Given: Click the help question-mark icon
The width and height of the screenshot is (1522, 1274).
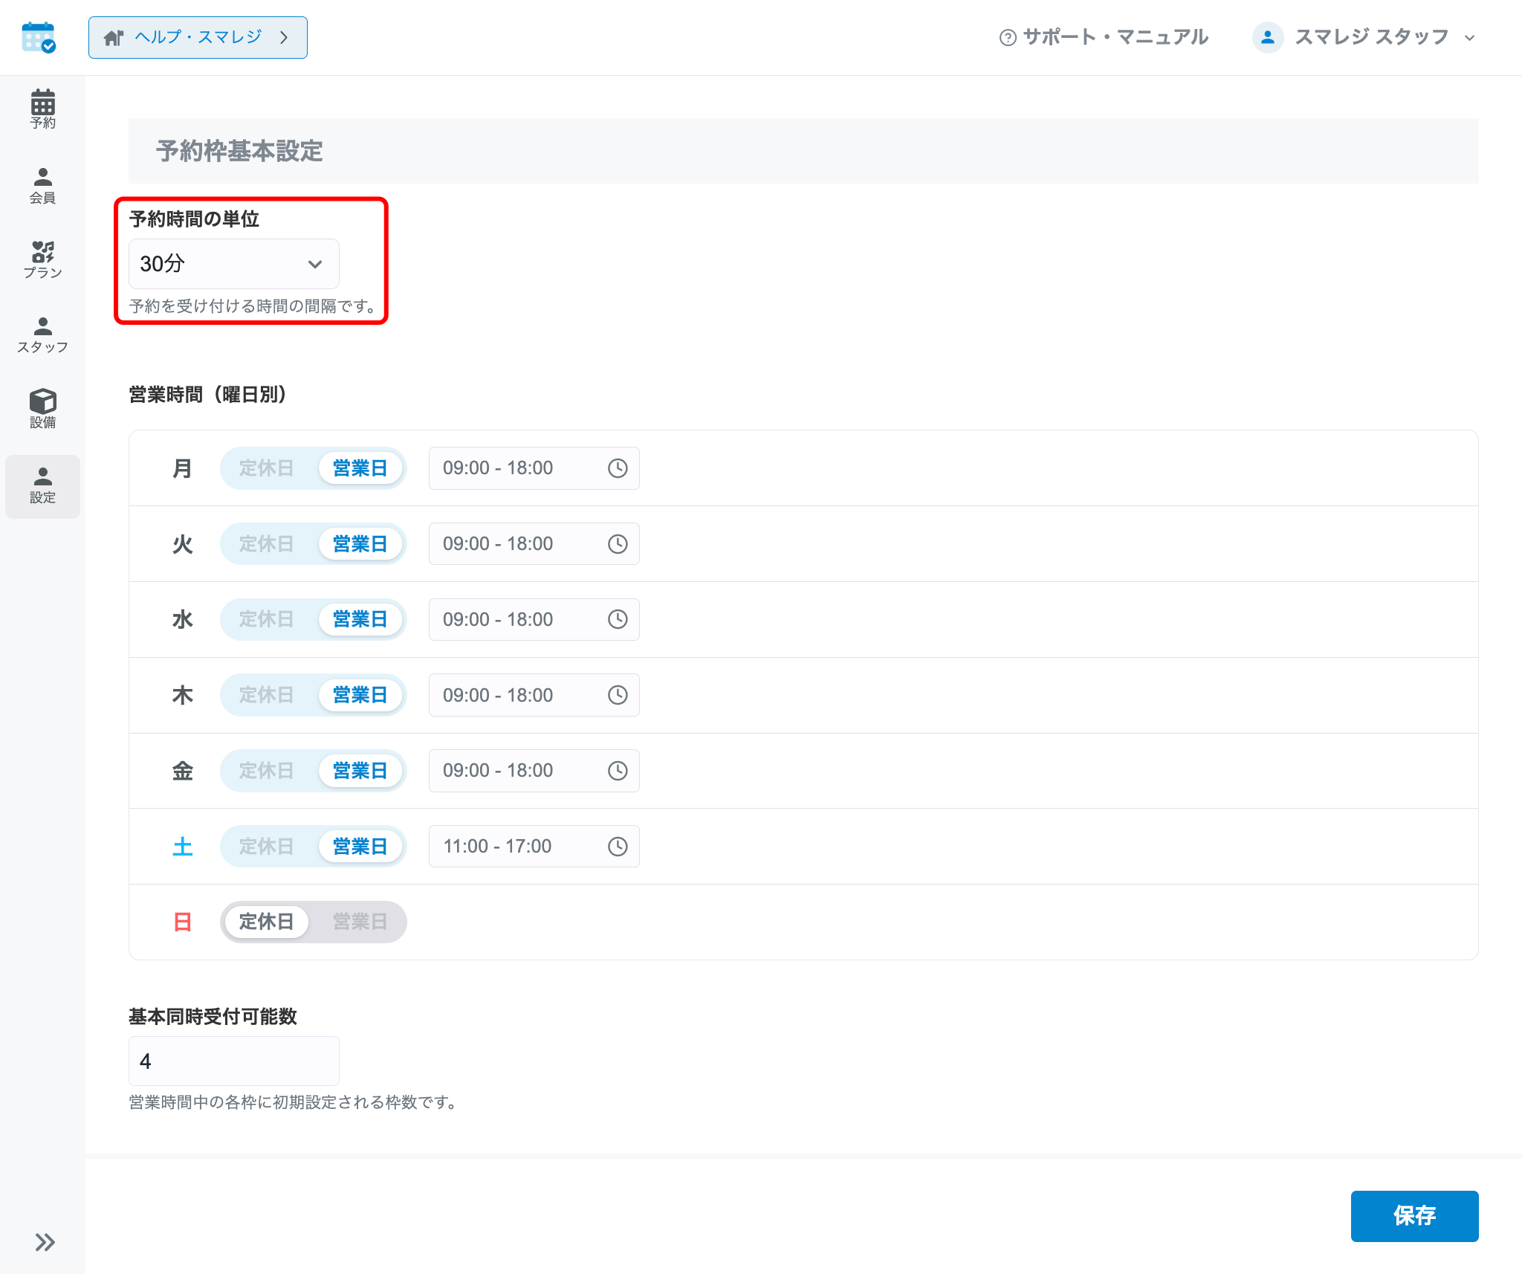Looking at the screenshot, I should point(1008,38).
